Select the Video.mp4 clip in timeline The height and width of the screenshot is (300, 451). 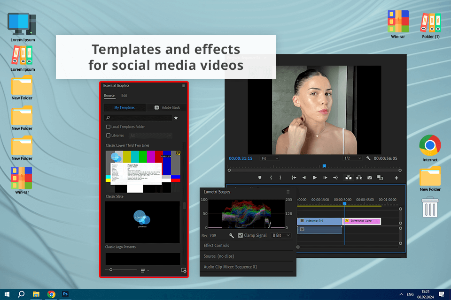coord(319,221)
